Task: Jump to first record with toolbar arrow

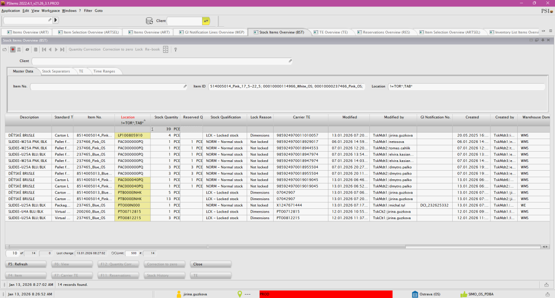Action: [x=44, y=49]
